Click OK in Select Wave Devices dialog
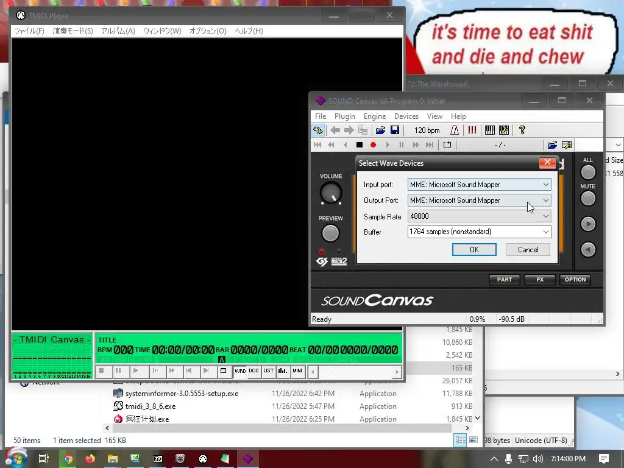The width and height of the screenshot is (624, 468). 474,249
